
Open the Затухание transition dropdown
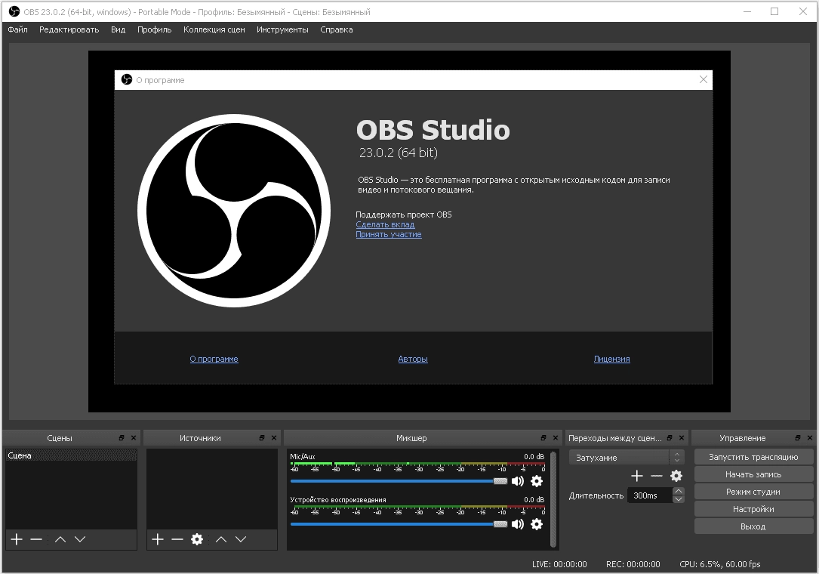click(x=627, y=458)
